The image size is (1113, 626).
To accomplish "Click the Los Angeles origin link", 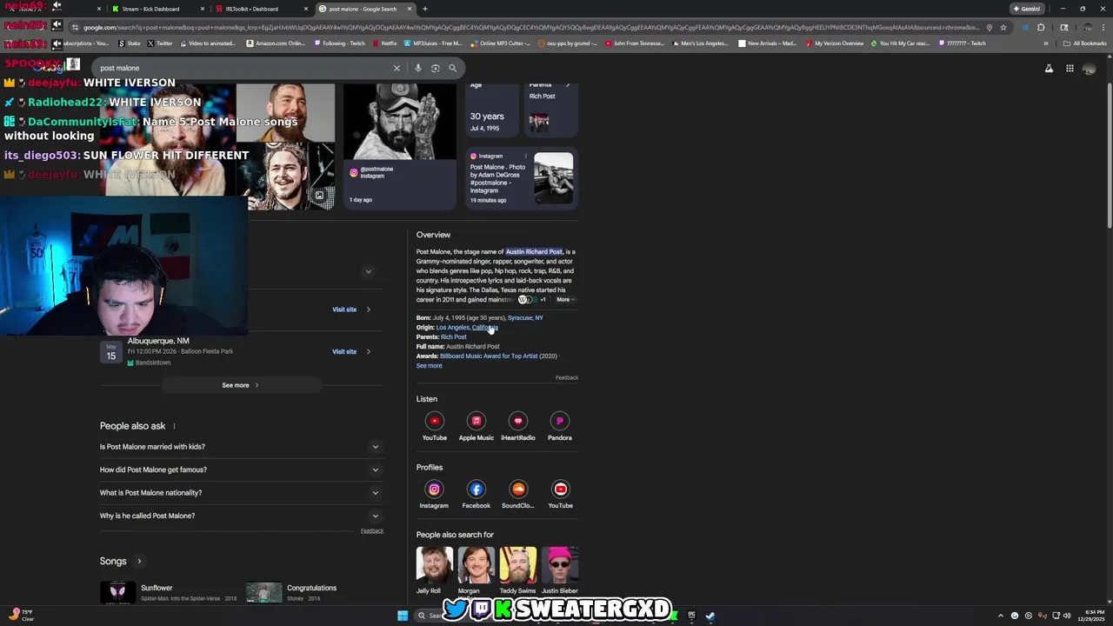I will [x=452, y=328].
